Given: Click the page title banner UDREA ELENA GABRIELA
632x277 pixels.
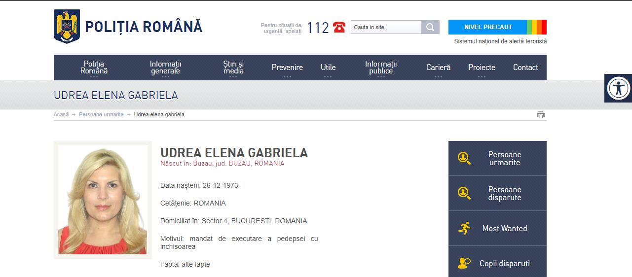Looking at the screenshot, I should click(x=116, y=95).
